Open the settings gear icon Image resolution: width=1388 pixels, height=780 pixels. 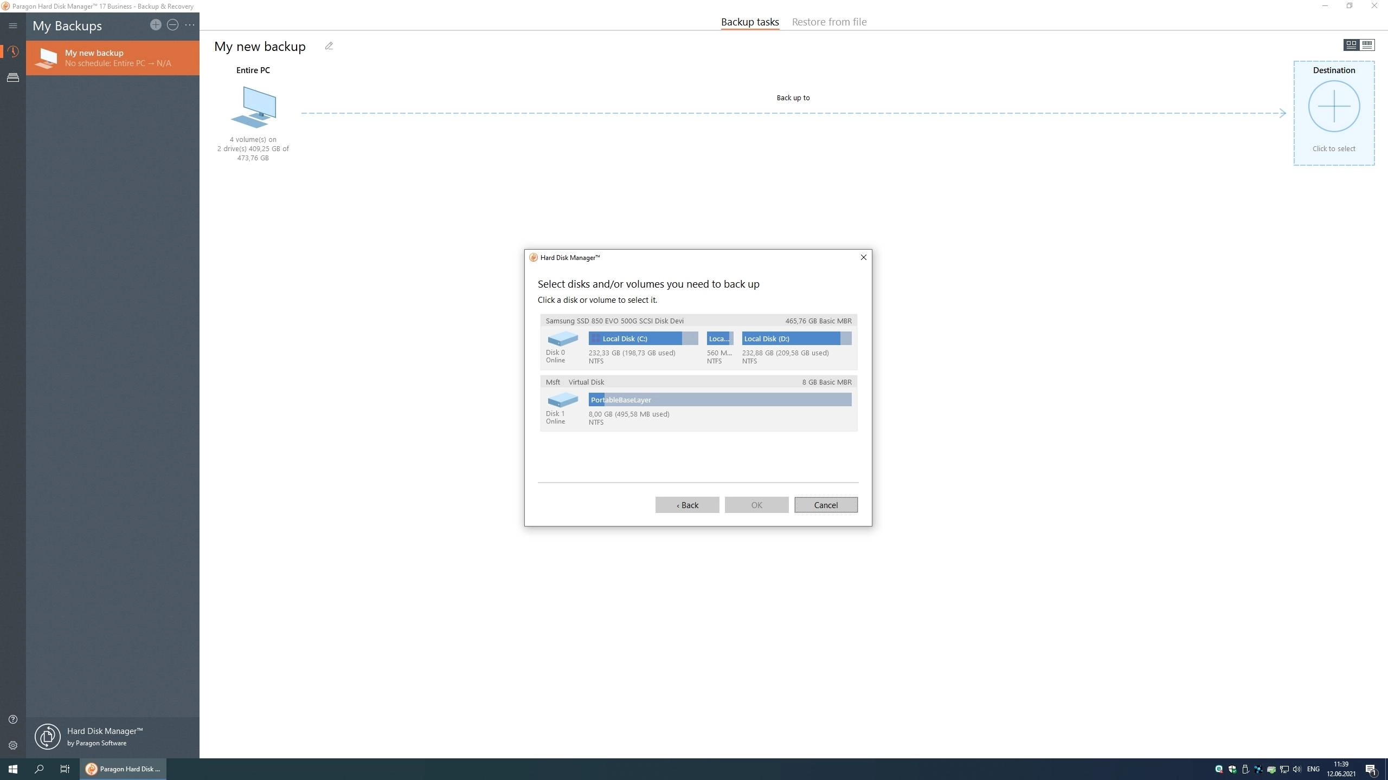tap(13, 745)
